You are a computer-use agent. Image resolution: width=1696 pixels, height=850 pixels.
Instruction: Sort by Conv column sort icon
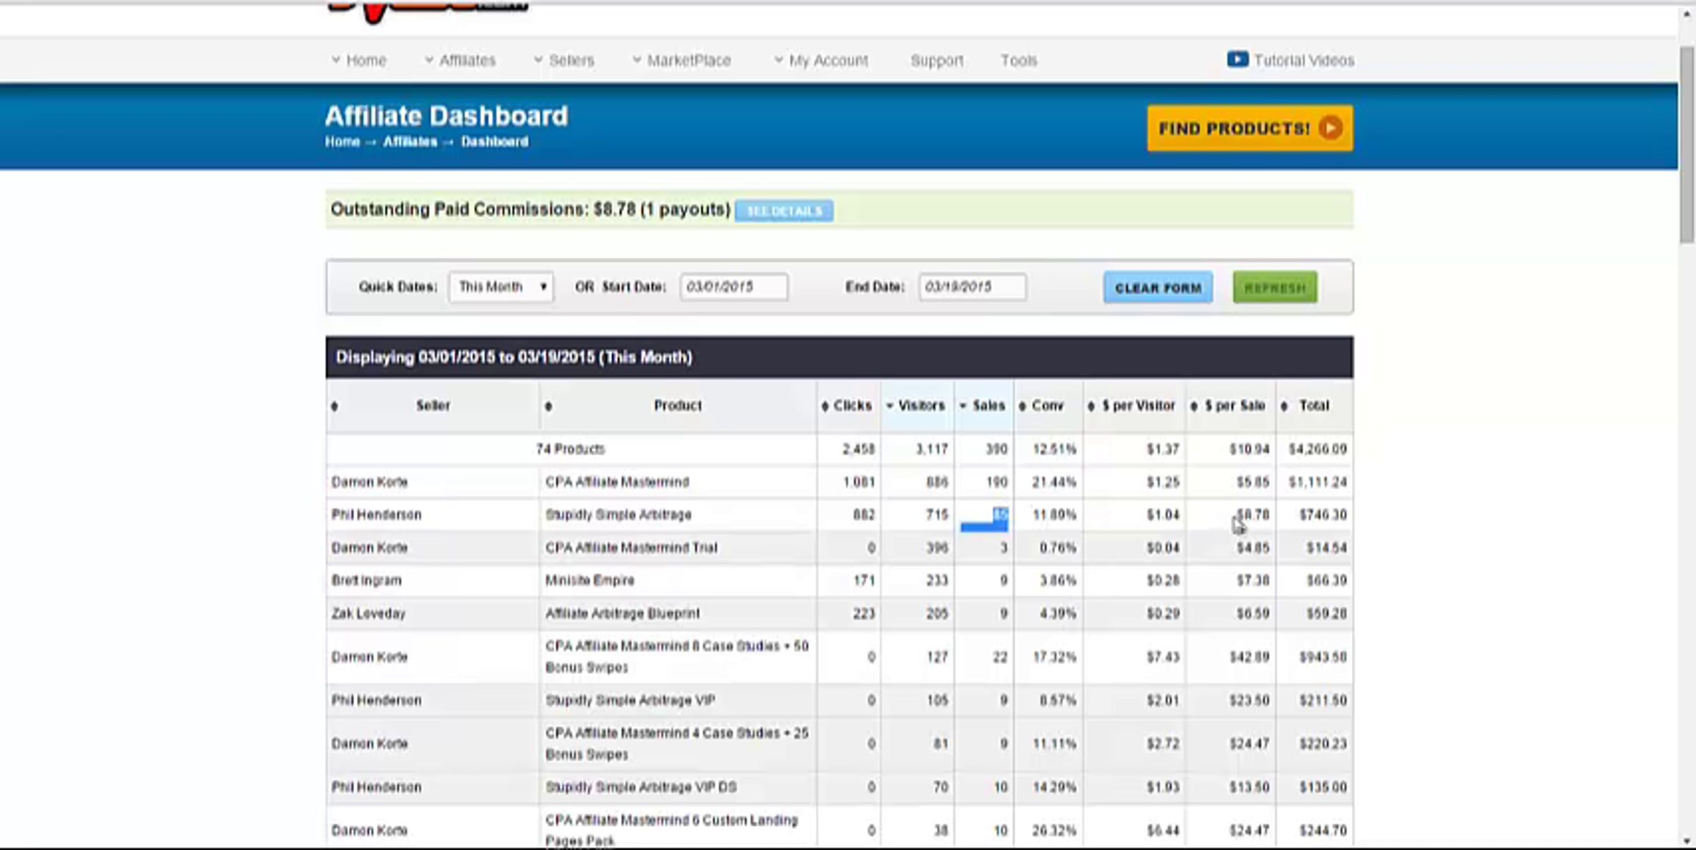pos(1022,406)
